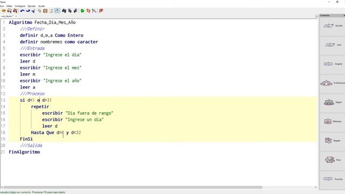The width and height of the screenshot is (345, 194).
Task: Insert a Para loop from the panel
Action: (333, 160)
